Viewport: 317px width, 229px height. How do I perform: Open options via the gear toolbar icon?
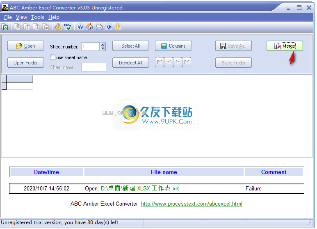tap(58, 27)
